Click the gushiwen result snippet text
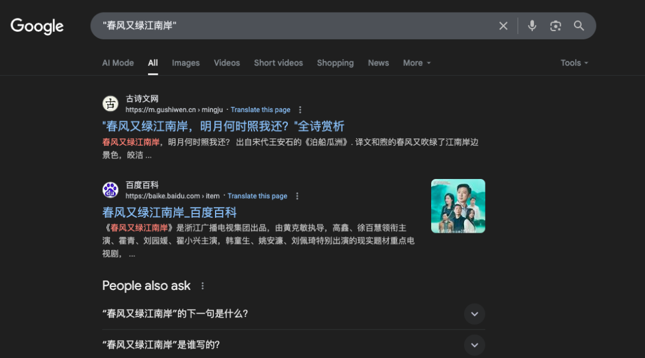 tap(290, 149)
